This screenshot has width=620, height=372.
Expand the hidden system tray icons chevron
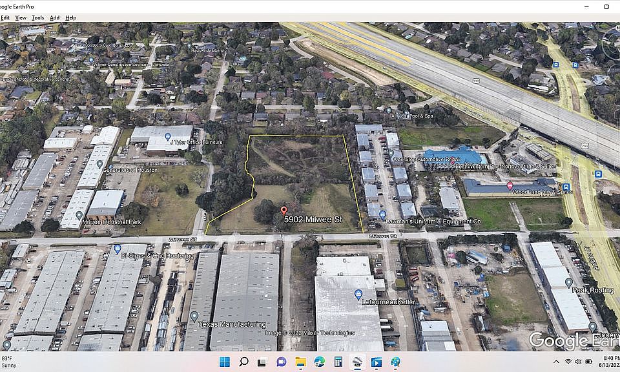[x=556, y=362]
